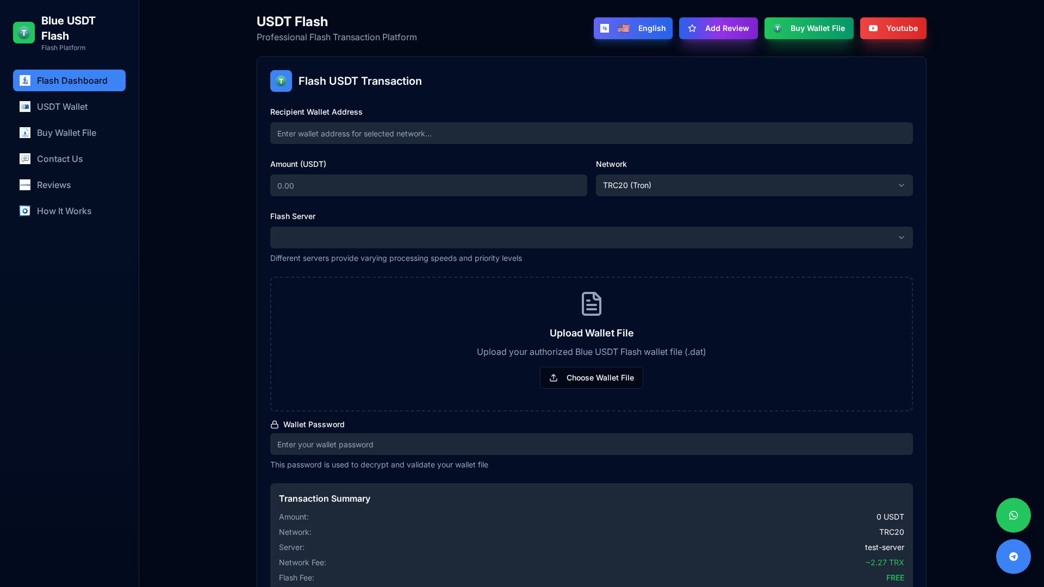This screenshot has width=1044, height=587.
Task: Click the Transaction Summary heading
Action: click(325, 498)
